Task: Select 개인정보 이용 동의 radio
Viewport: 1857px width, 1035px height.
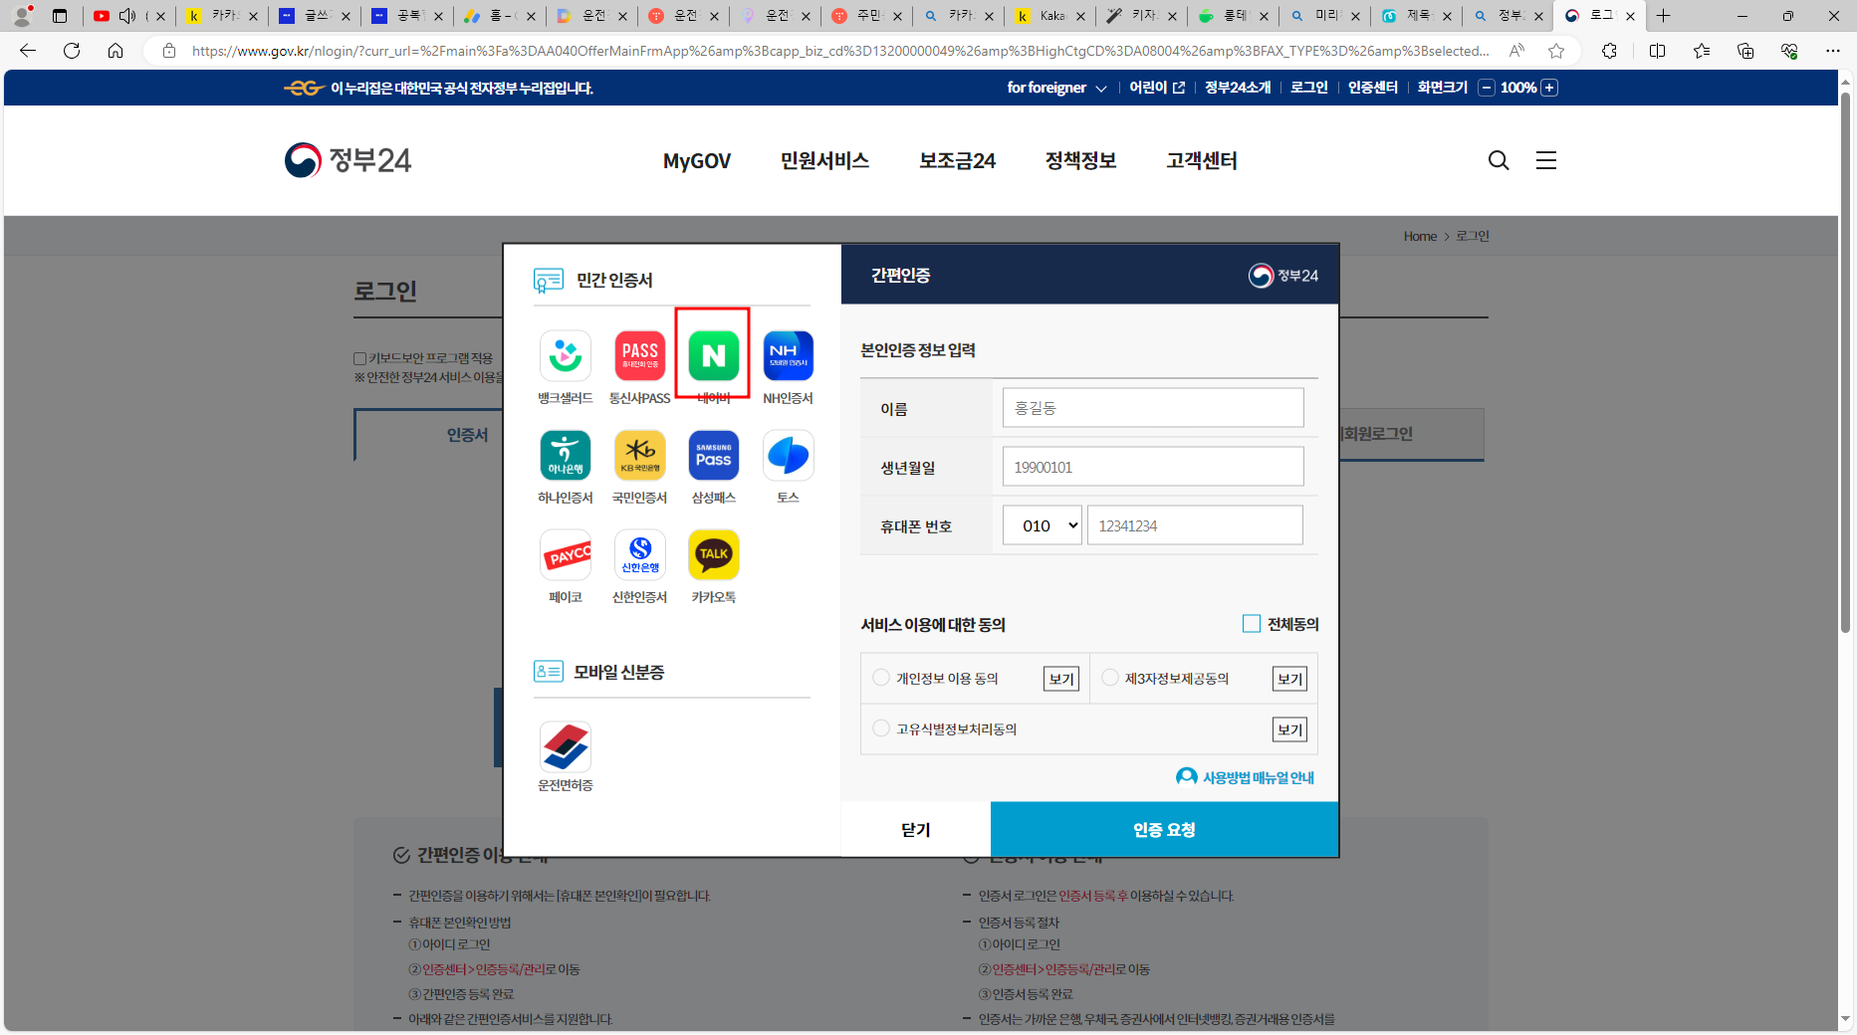Action: point(881,678)
